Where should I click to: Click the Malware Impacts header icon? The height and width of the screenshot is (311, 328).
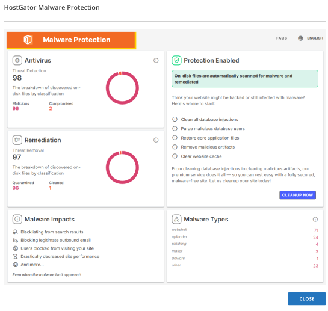coord(17,219)
